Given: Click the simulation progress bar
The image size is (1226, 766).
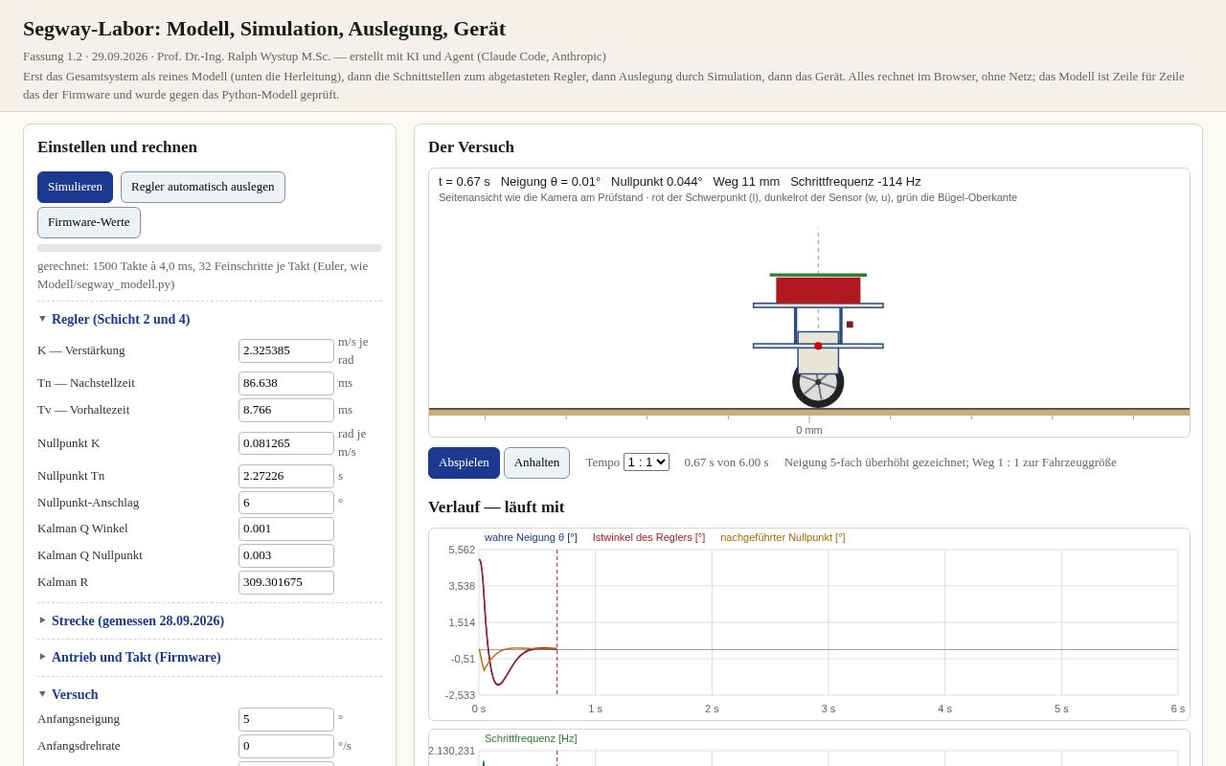Looking at the screenshot, I should (x=210, y=248).
